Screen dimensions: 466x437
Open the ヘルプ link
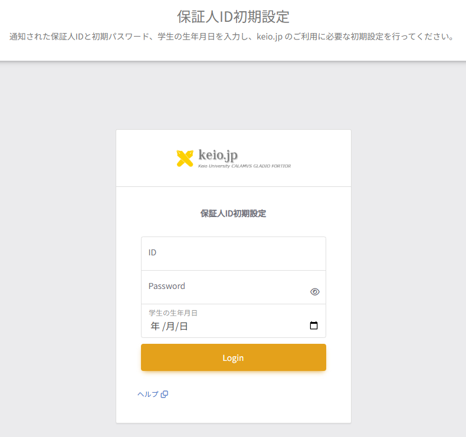[x=148, y=394]
